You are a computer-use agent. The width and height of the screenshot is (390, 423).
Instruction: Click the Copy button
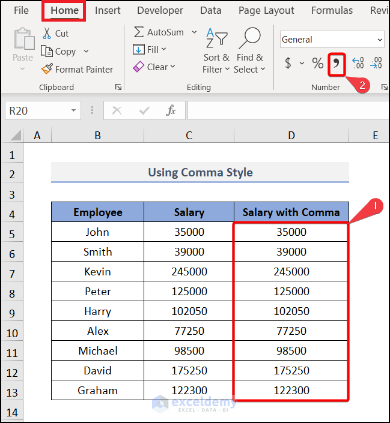coord(60,52)
